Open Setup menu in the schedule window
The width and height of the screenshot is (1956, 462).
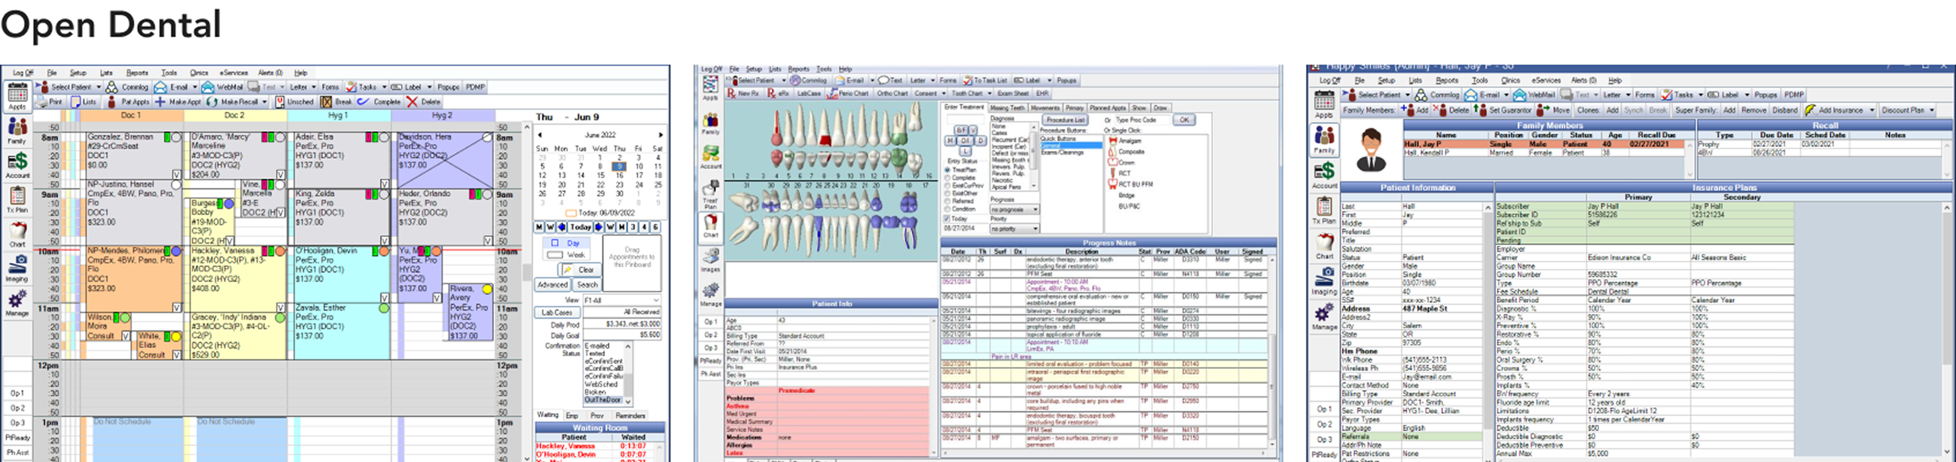pos(78,73)
